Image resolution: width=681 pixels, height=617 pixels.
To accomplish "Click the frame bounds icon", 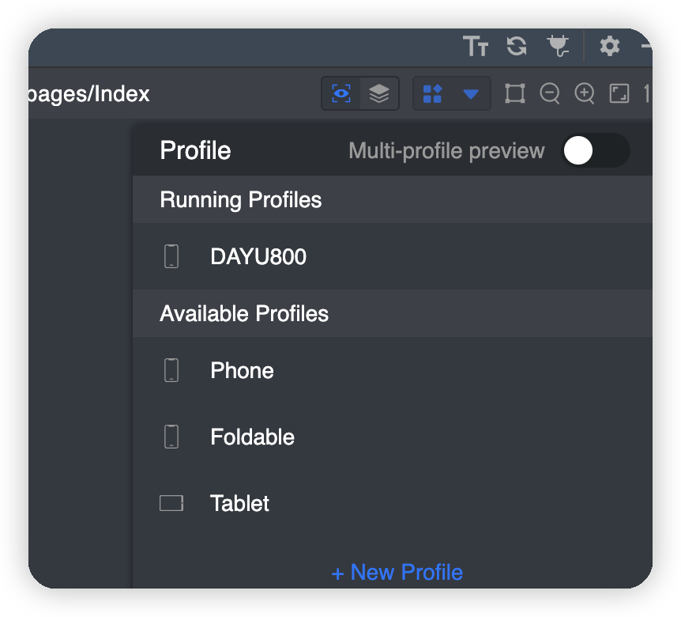I will (515, 93).
